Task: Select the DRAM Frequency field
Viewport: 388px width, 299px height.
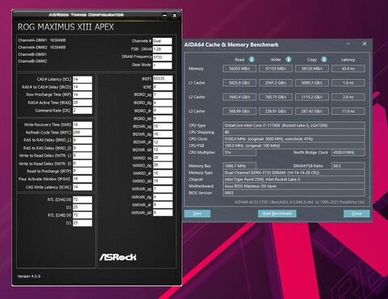Action: (x=162, y=57)
